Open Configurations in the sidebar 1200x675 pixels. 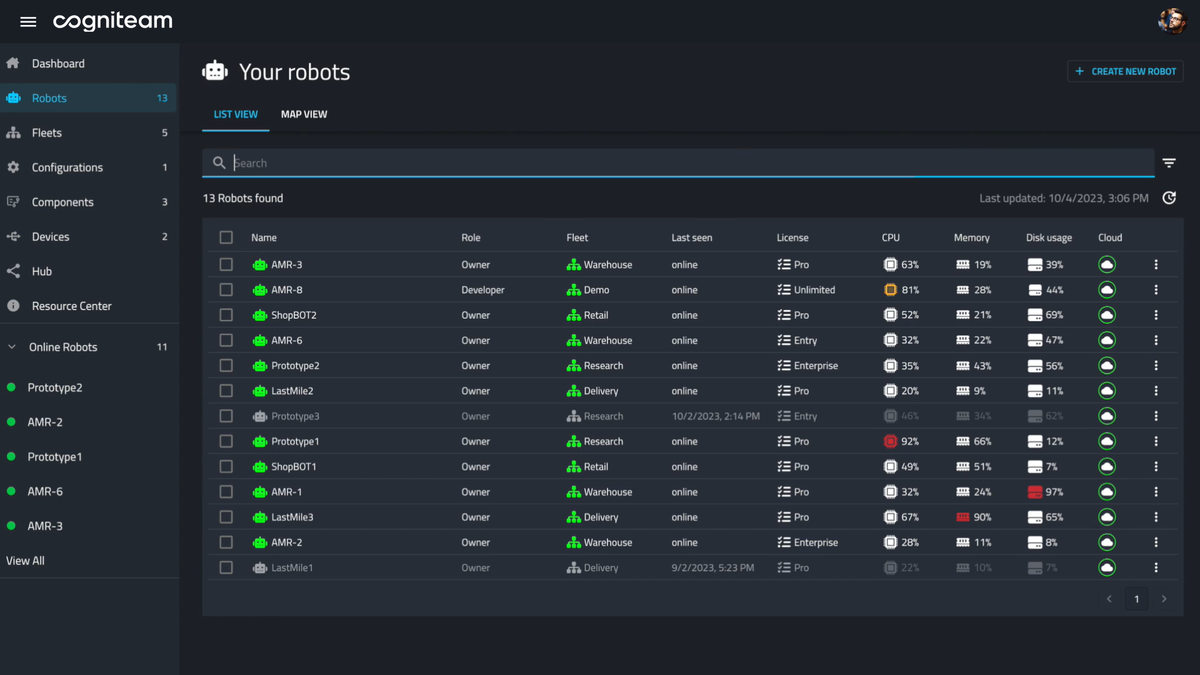(89, 167)
